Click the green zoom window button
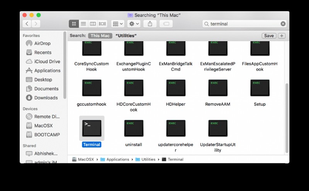 (39, 15)
